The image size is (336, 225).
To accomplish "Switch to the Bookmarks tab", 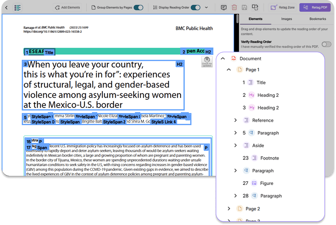I will 318,19.
